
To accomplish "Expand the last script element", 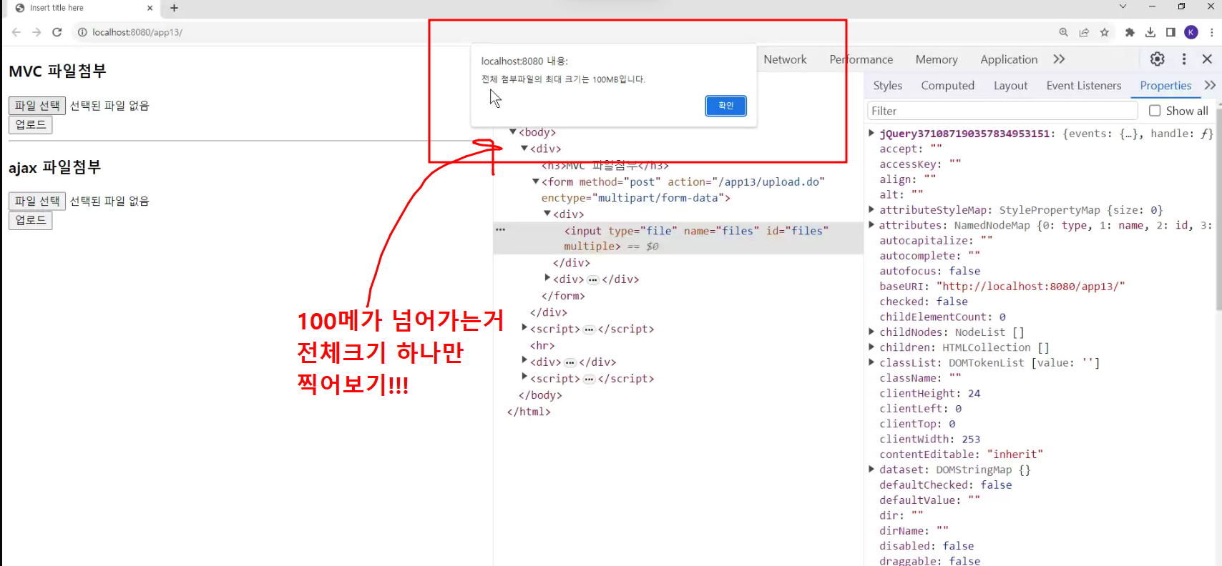I will pos(524,378).
